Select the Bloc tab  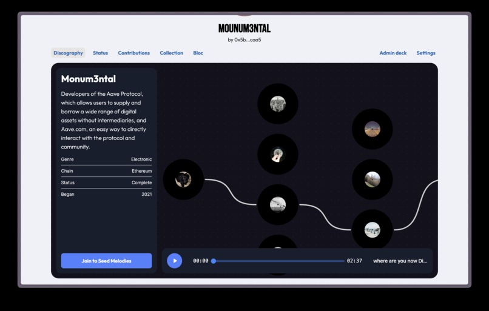(198, 53)
